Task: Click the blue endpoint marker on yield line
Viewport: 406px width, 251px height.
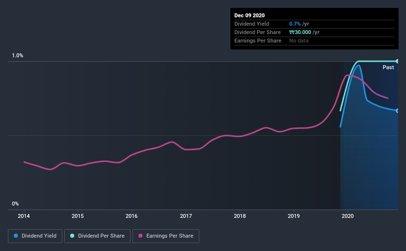Action: [397, 111]
